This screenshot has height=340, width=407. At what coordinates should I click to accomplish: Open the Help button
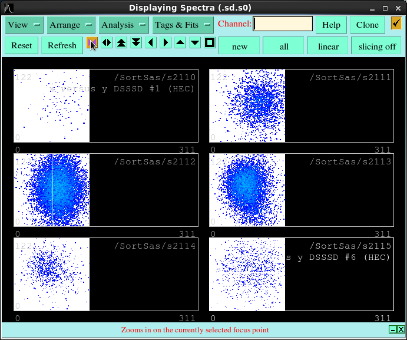331,25
